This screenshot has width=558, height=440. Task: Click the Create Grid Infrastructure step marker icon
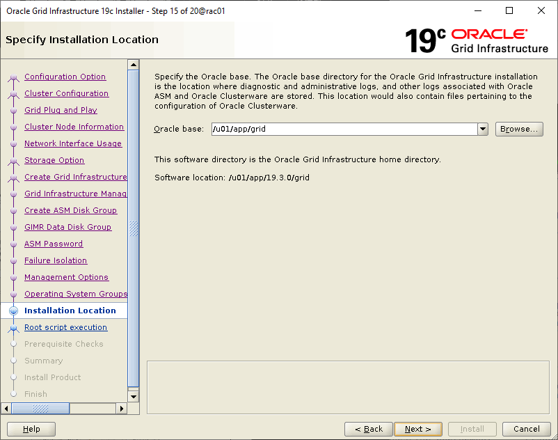[13, 178]
